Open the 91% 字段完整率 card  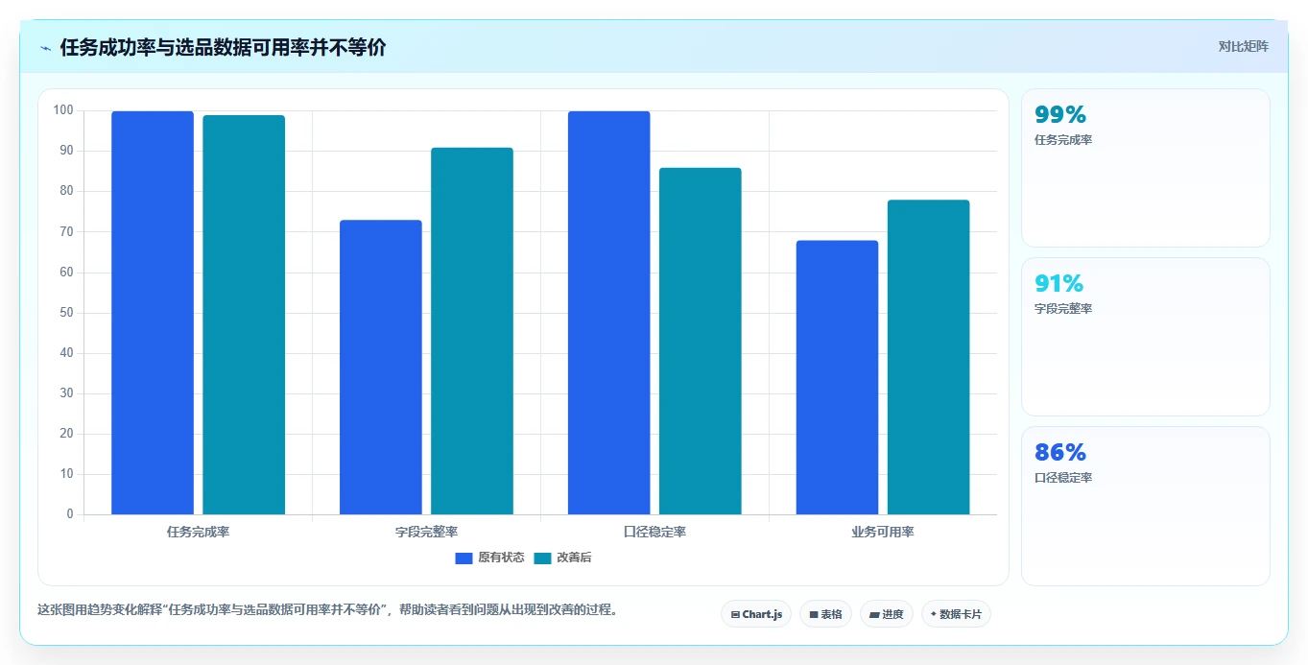1146,337
